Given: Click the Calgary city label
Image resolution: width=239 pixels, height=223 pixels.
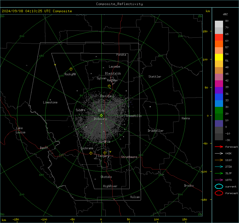Looking at the screenshot, I should (x=104, y=156).
